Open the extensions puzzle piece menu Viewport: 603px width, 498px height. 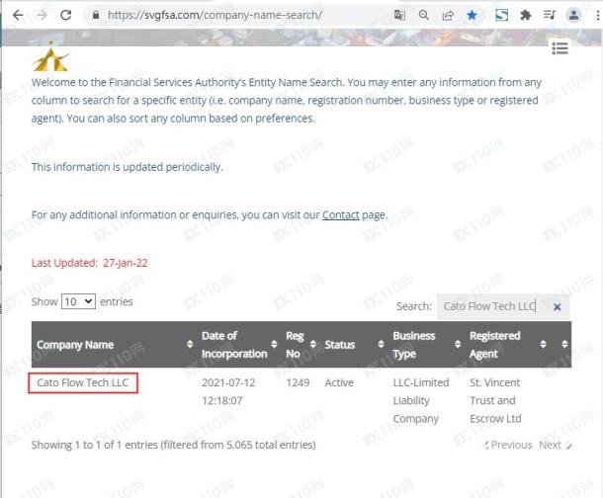[525, 15]
